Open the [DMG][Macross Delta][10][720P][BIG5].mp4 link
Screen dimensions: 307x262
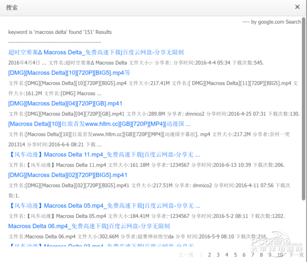click(x=69, y=73)
